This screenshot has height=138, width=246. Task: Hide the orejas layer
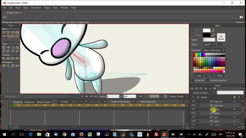[x=193, y=113]
